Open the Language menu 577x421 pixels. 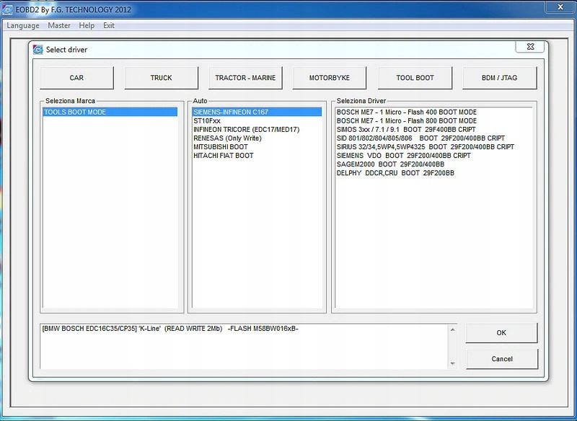click(23, 25)
